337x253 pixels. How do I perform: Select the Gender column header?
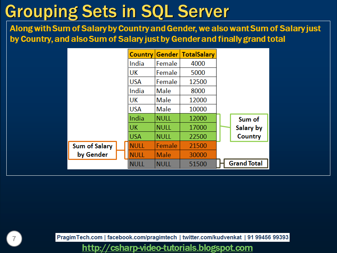167,54
